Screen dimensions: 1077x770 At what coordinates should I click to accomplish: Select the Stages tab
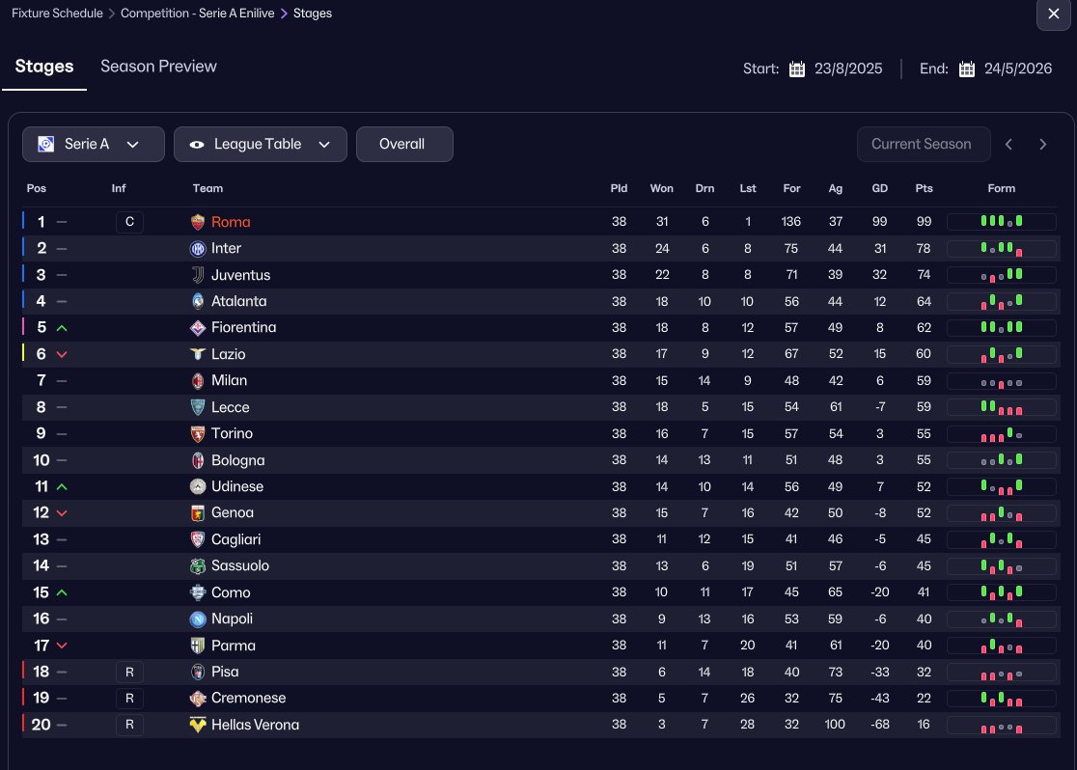tap(44, 67)
